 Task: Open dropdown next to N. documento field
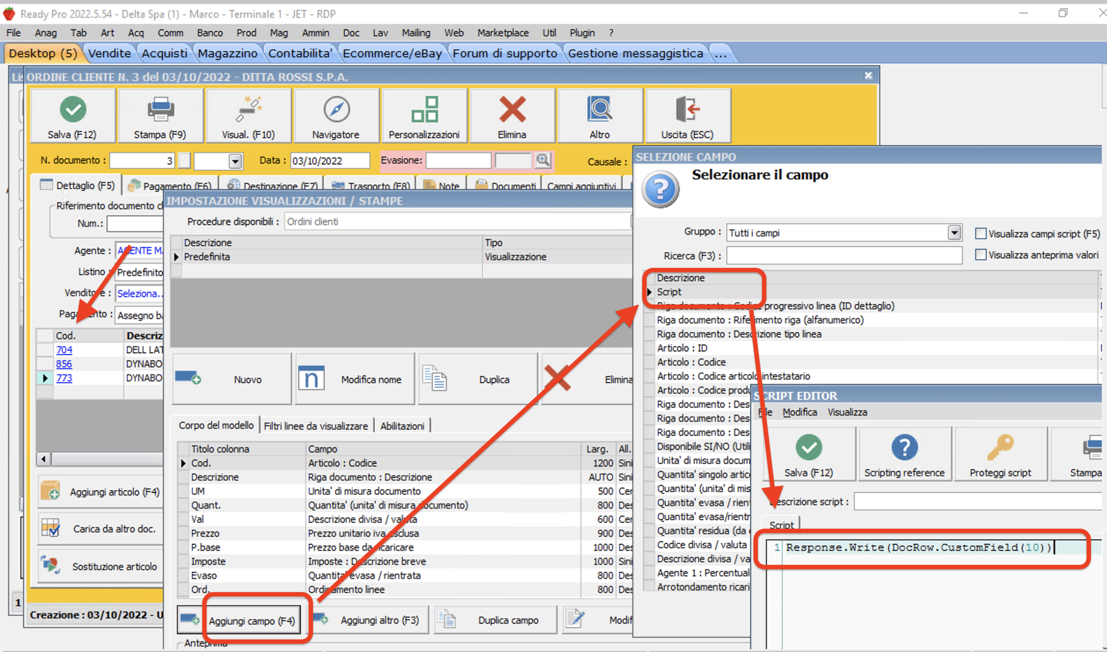pos(235,161)
